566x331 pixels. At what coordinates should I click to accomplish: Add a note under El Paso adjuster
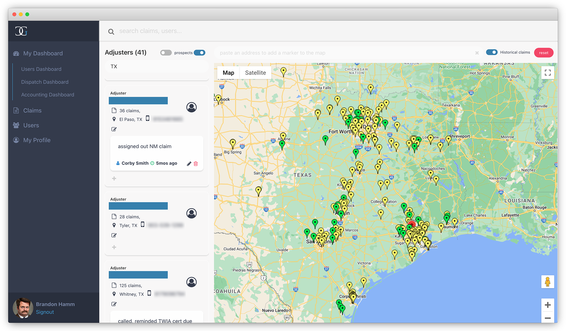(114, 178)
